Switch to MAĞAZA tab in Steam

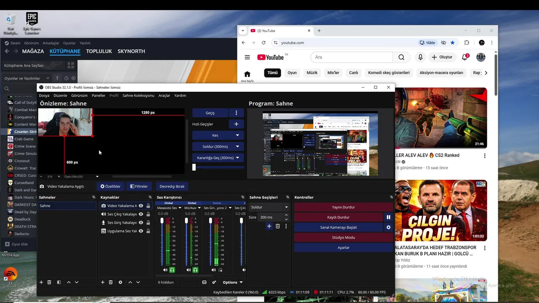click(33, 51)
